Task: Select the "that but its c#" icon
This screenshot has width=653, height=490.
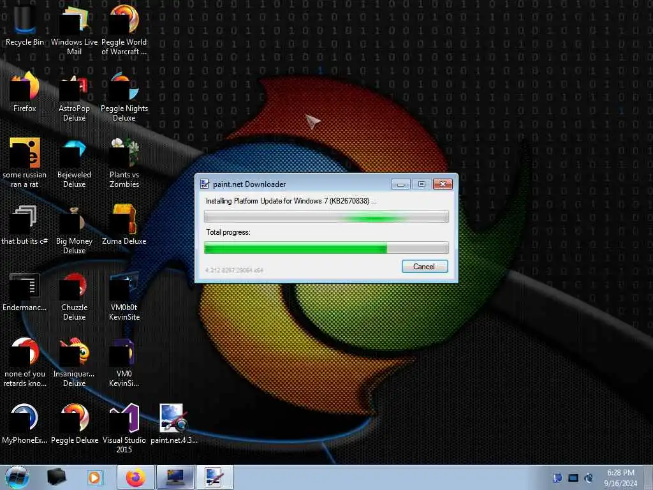Action: click(25, 224)
